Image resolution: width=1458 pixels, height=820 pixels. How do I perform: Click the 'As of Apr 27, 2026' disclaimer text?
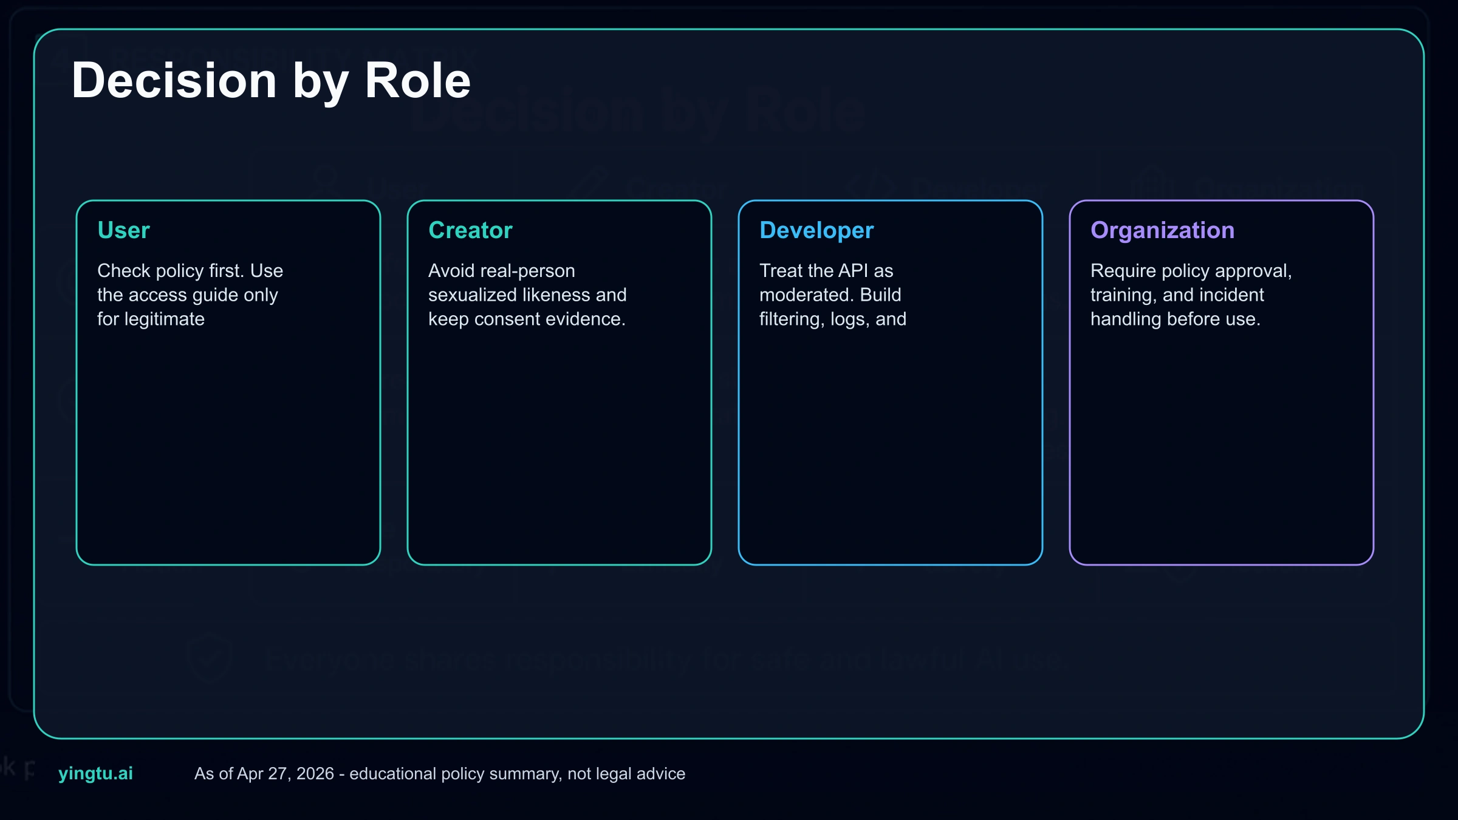pyautogui.click(x=440, y=773)
